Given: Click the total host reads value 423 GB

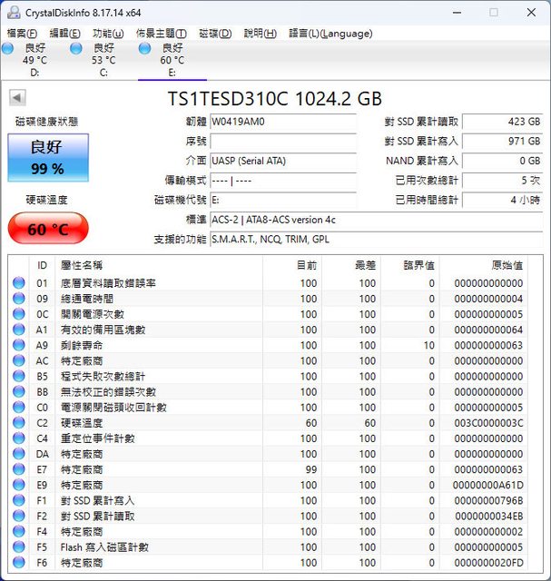Looking at the screenshot, I should [x=503, y=122].
